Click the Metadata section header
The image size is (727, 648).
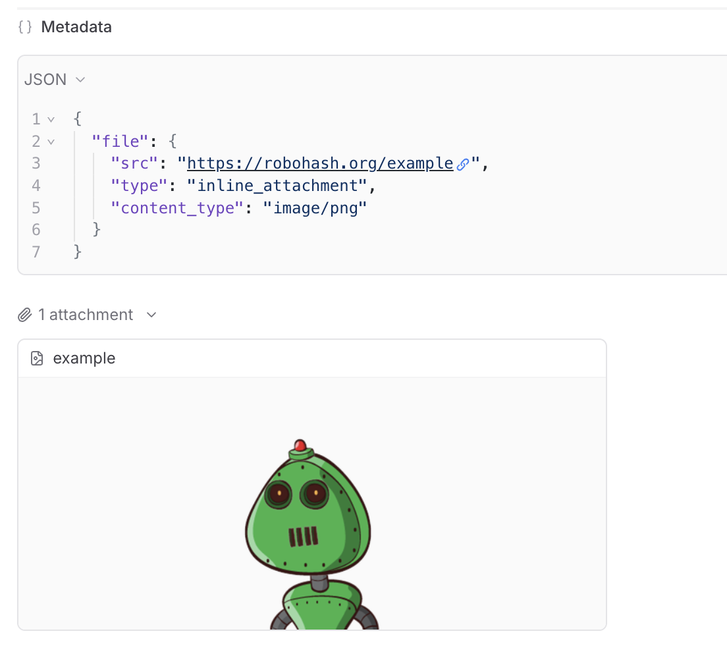pyautogui.click(x=76, y=27)
